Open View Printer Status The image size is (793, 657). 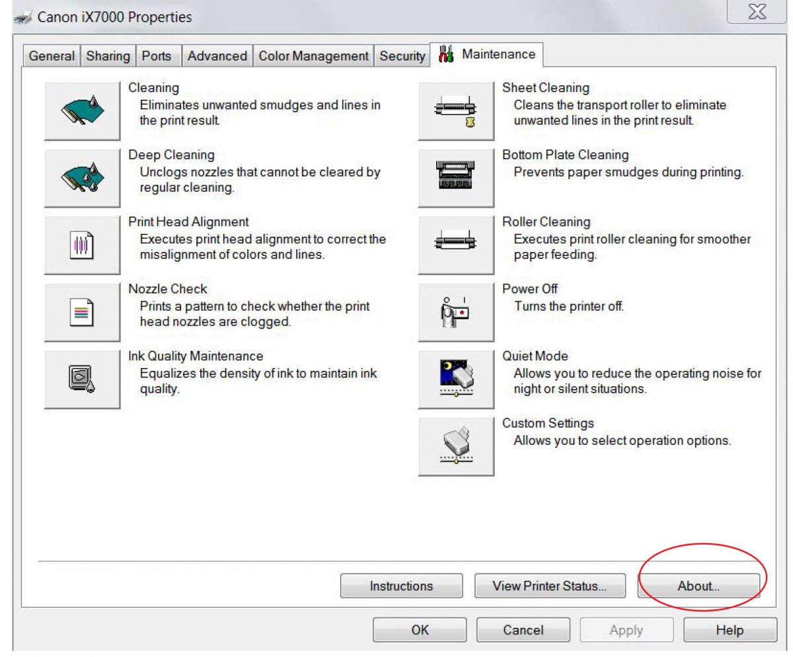tap(549, 586)
